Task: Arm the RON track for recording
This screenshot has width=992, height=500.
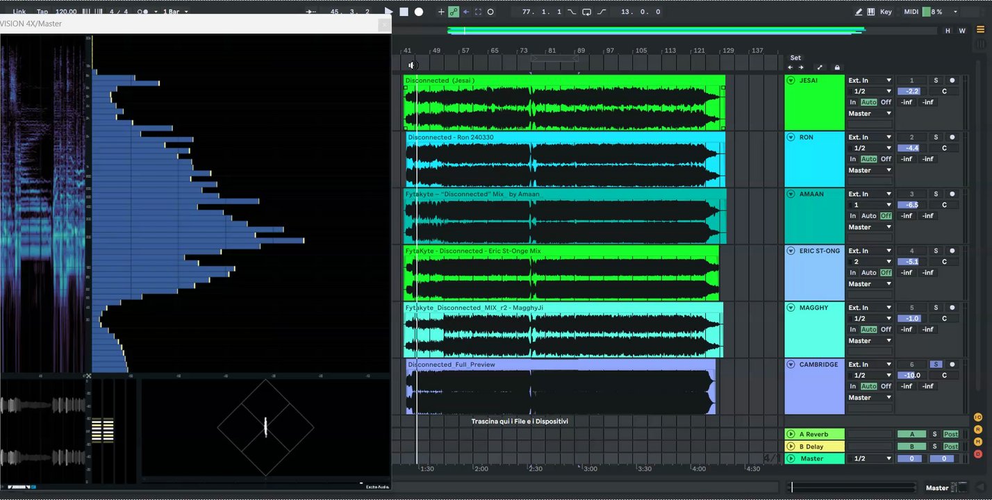Action: point(952,137)
